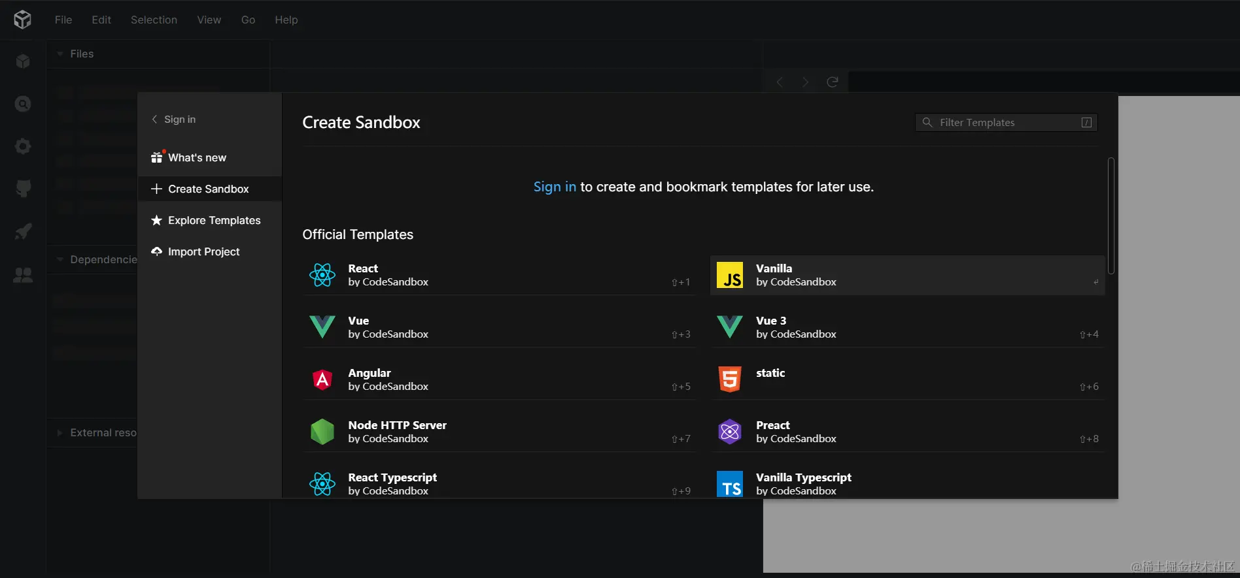This screenshot has width=1240, height=578.
Task: Open the live collaboration people icon
Action: coord(23,275)
